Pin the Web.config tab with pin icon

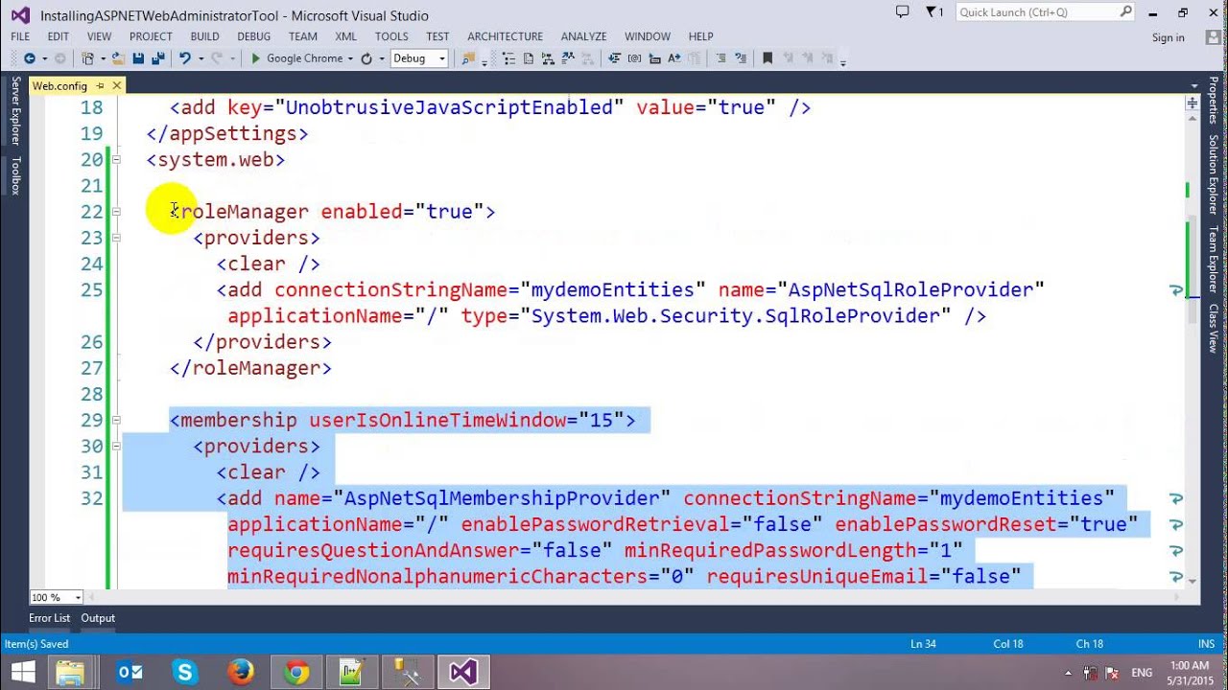click(100, 85)
